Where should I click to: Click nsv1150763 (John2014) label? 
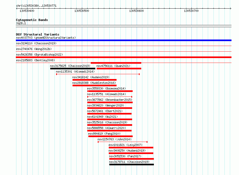(114, 139)
